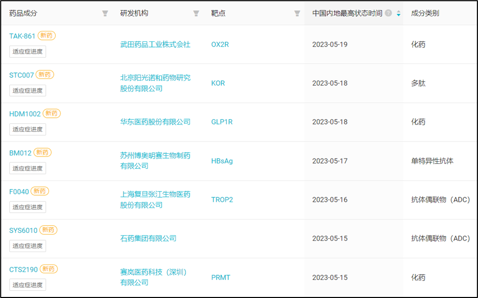Open target link GLP1R
The width and height of the screenshot is (478, 298).
pos(222,122)
